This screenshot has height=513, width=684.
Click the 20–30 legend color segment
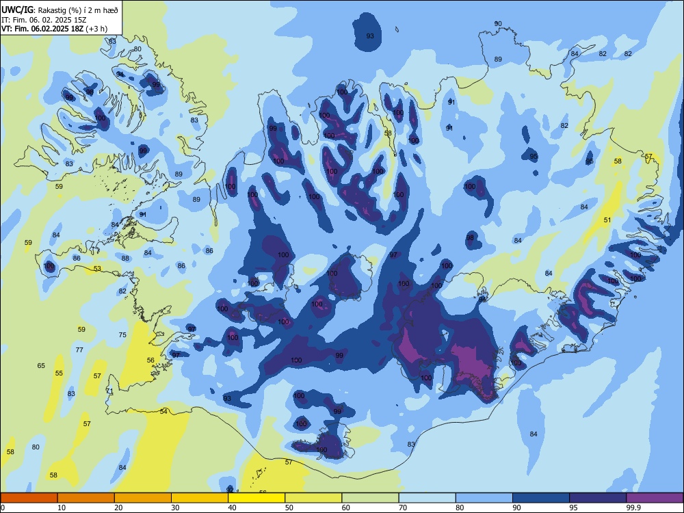pos(143,498)
